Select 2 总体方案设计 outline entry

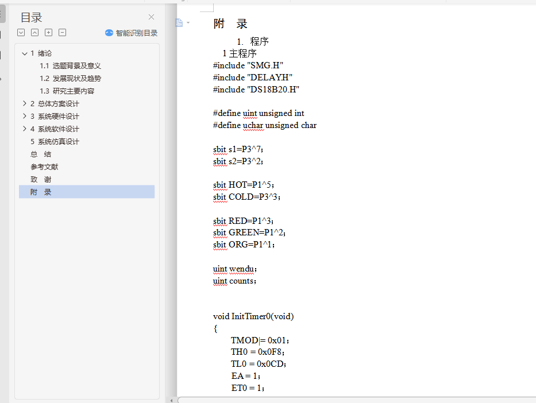pos(55,104)
